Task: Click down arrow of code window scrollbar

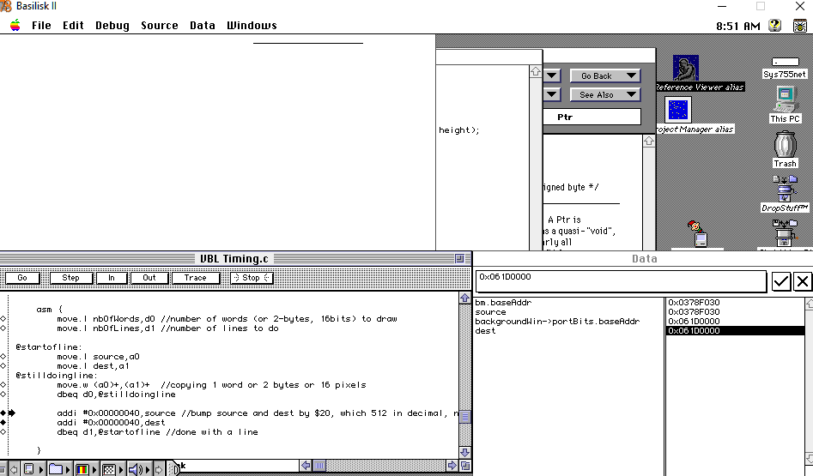Action: pyautogui.click(x=464, y=452)
